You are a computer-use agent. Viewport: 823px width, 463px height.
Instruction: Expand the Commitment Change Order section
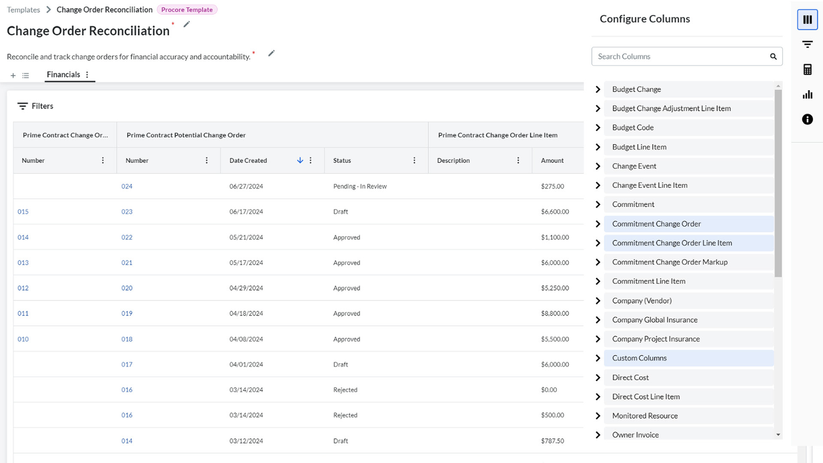[x=598, y=223]
